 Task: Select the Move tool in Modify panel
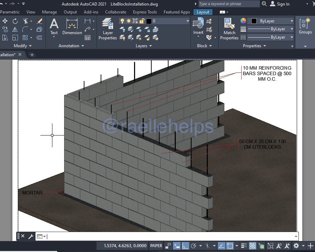5,21
